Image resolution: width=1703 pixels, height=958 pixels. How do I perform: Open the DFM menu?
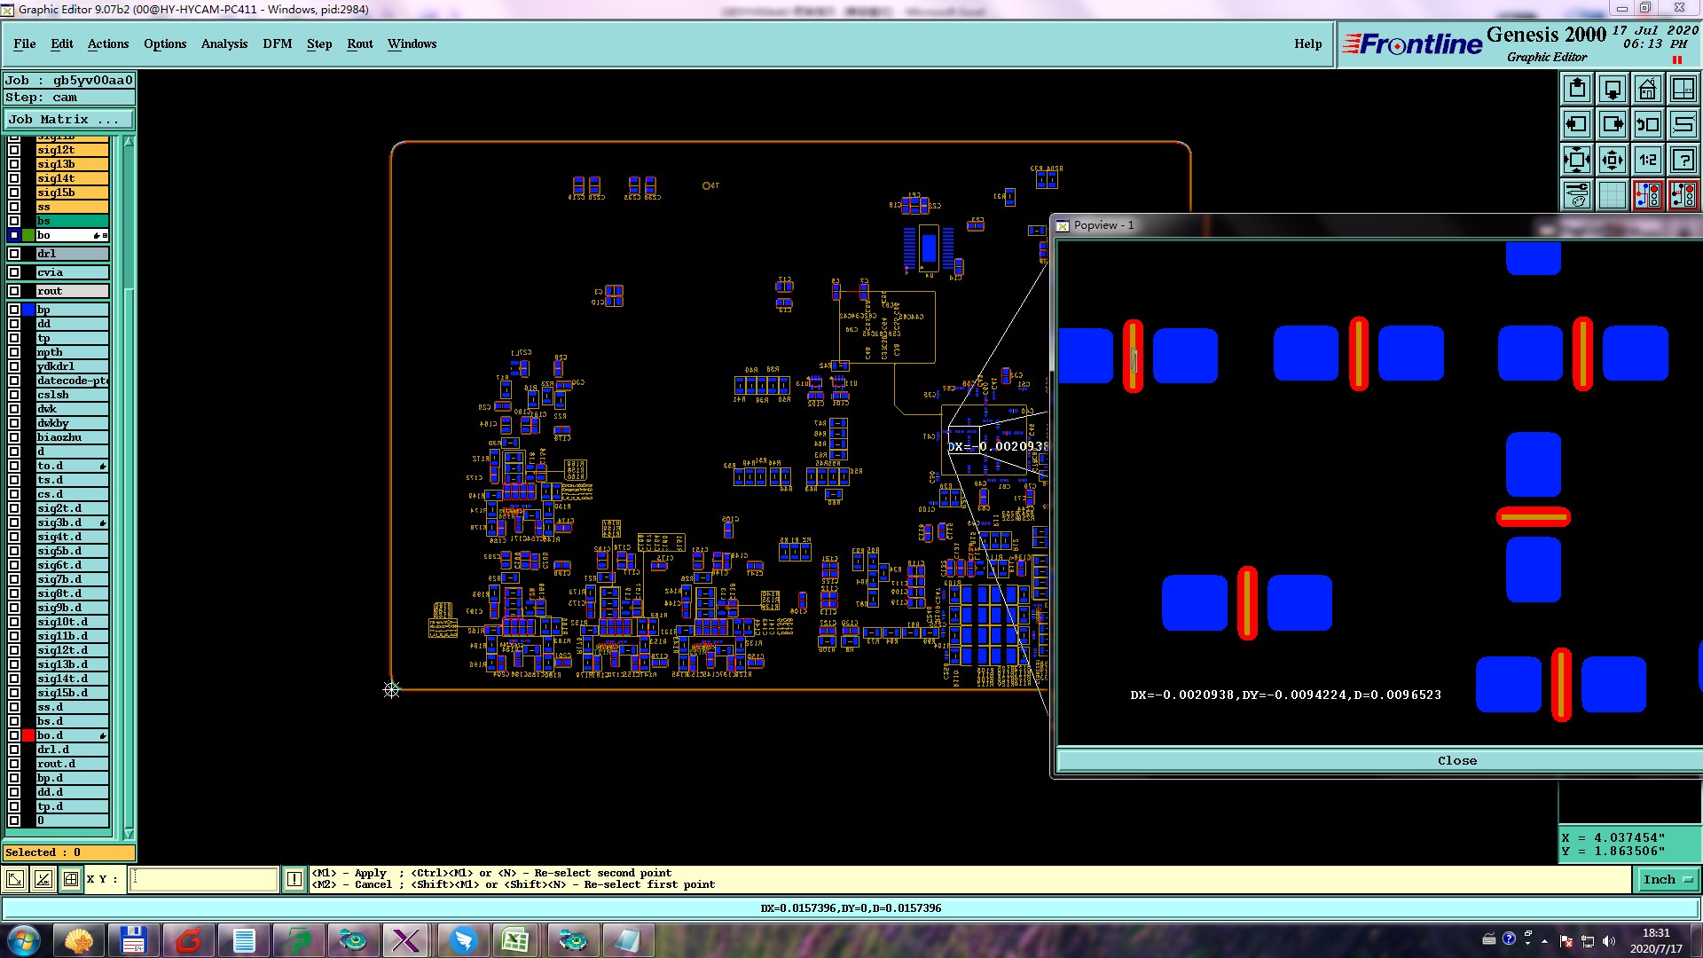(277, 43)
